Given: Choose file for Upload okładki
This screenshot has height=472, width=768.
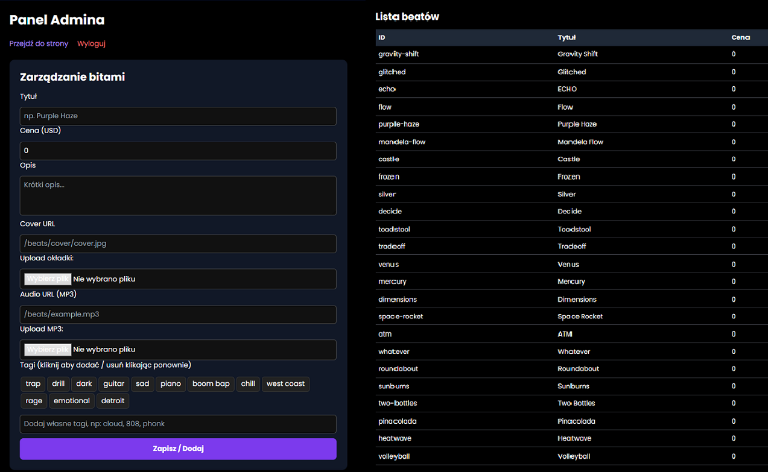Looking at the screenshot, I should pos(48,279).
